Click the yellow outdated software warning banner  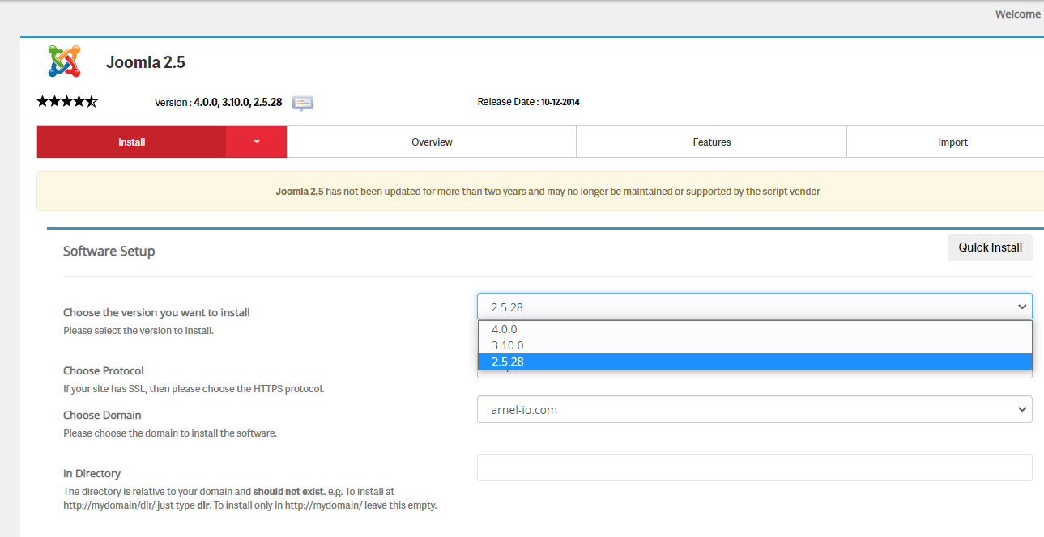[548, 192]
